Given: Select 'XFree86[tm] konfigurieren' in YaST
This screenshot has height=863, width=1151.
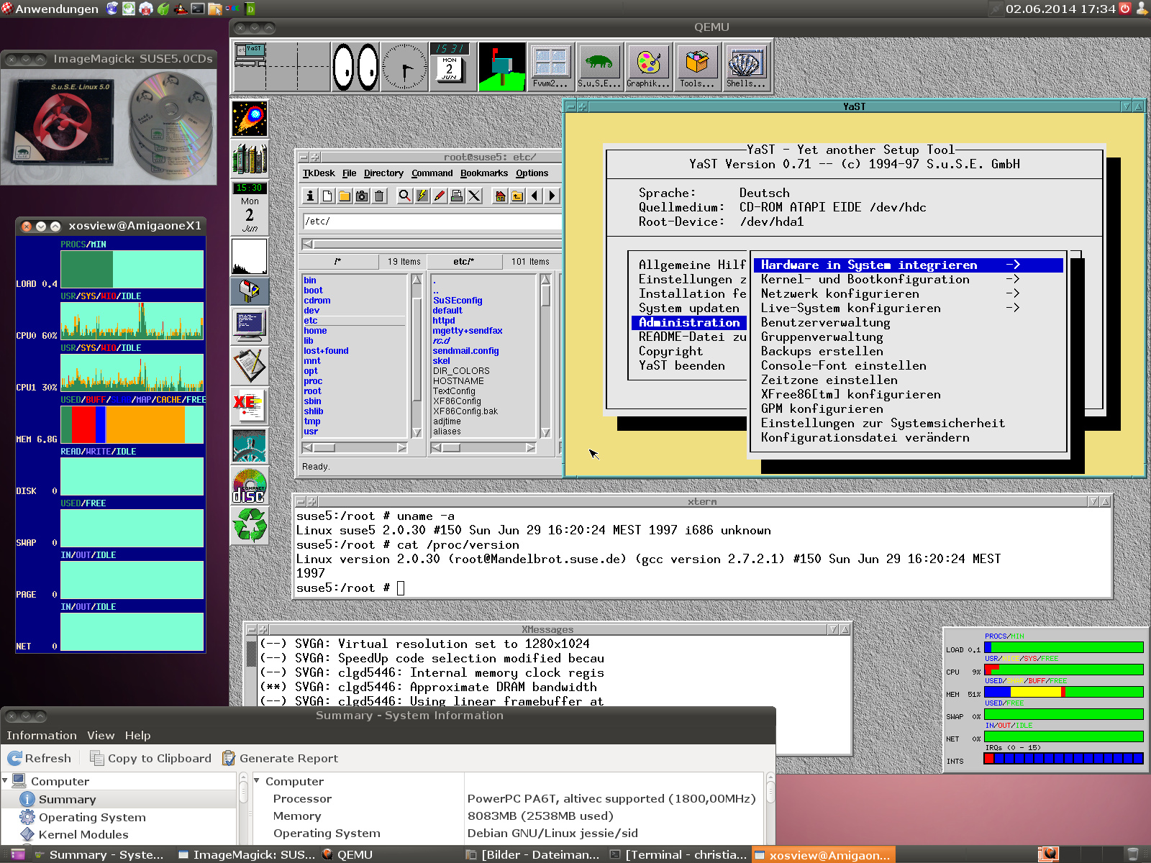Looking at the screenshot, I should [850, 394].
